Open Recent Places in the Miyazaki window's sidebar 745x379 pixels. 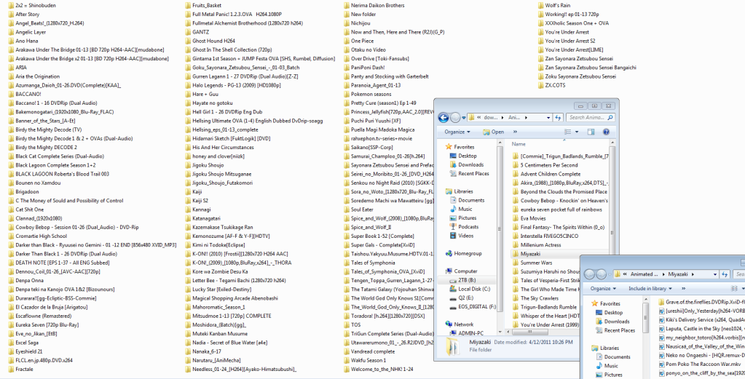[615, 330]
